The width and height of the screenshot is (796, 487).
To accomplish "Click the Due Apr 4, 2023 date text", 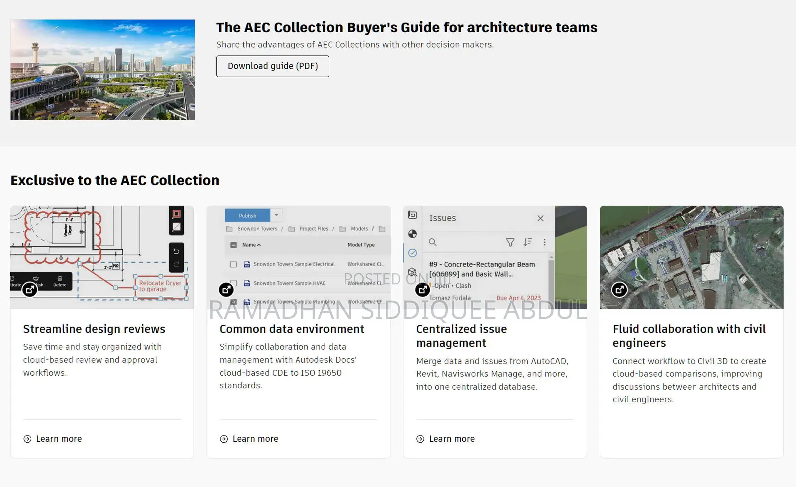I will tap(518, 298).
